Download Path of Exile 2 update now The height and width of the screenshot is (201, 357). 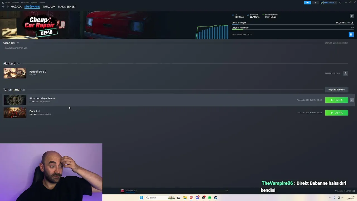(345, 73)
